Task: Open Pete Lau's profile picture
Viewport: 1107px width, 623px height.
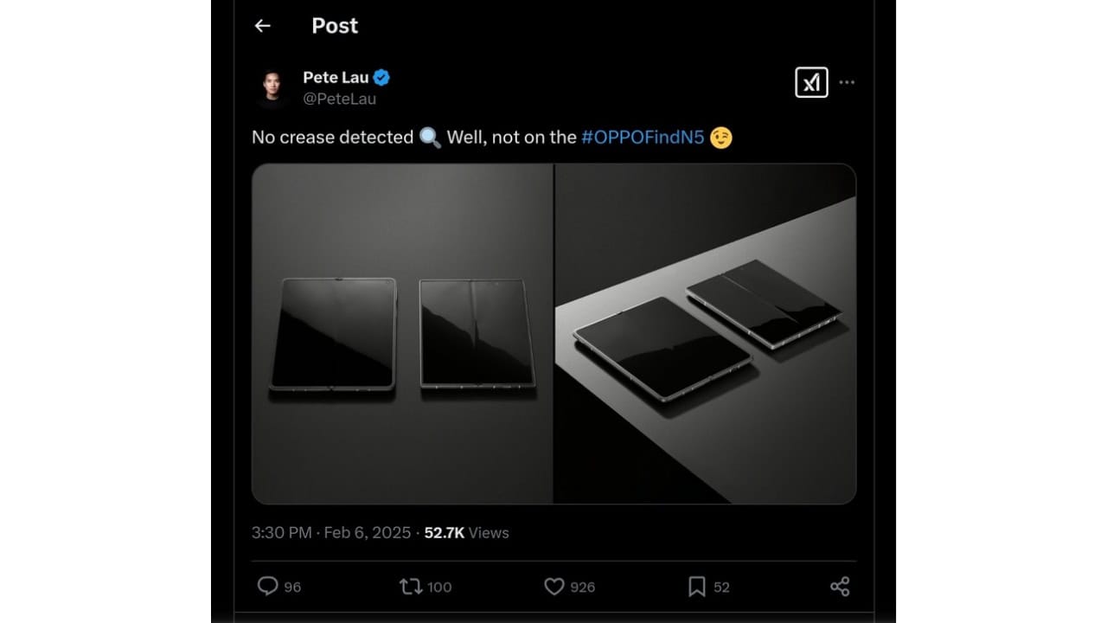Action: pyautogui.click(x=271, y=87)
